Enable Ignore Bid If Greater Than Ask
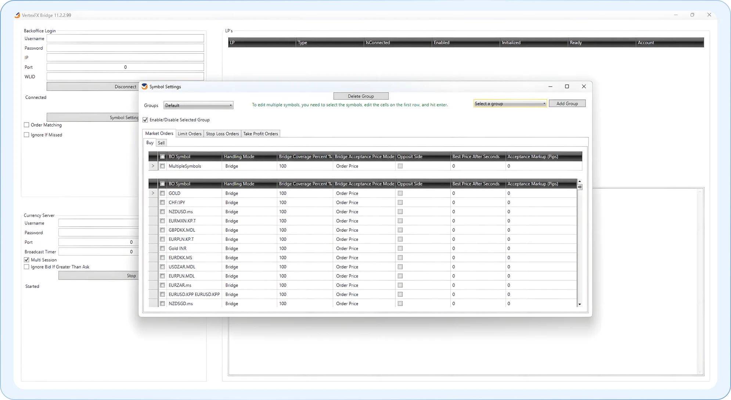The height and width of the screenshot is (400, 731). [26, 267]
